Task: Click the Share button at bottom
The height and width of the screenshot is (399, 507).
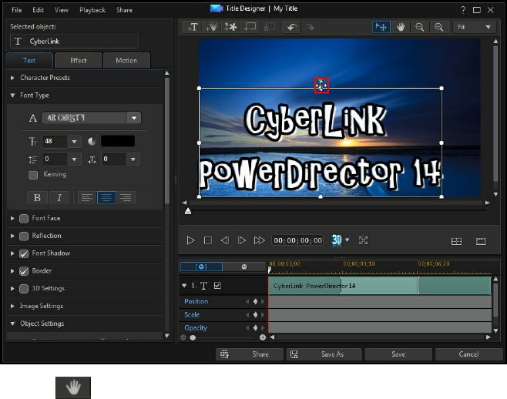Action: coord(250,354)
